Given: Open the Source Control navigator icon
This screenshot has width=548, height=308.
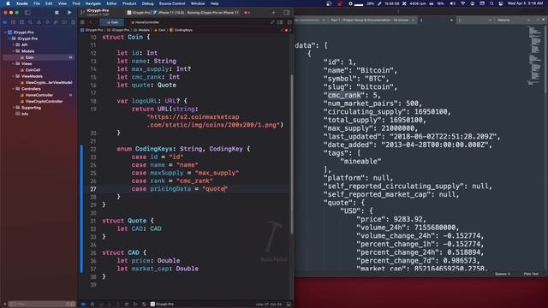Looking at the screenshot, I should tap(14, 22).
